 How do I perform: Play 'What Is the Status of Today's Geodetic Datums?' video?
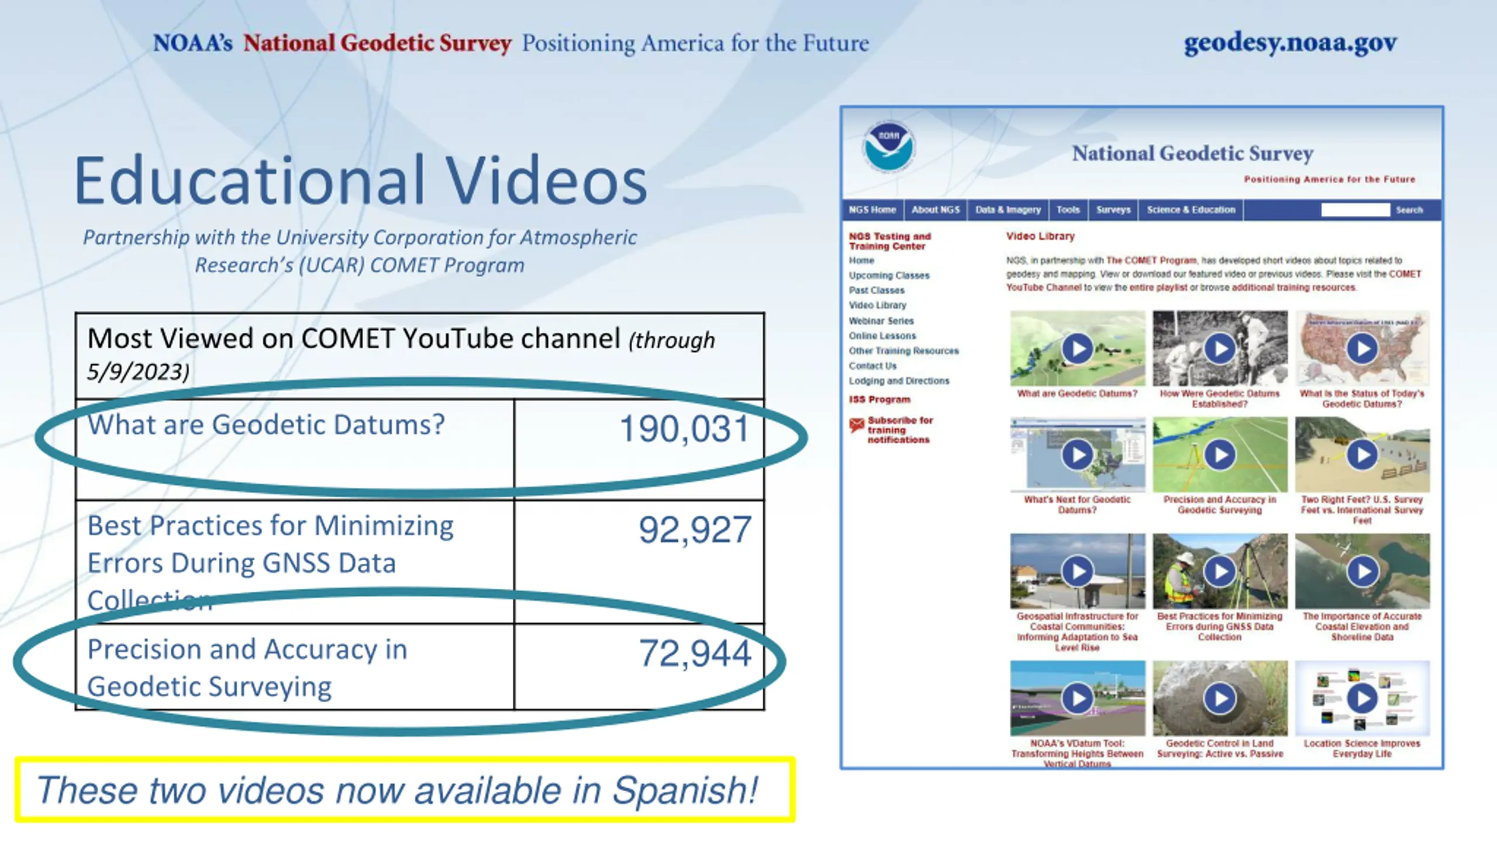tap(1363, 348)
